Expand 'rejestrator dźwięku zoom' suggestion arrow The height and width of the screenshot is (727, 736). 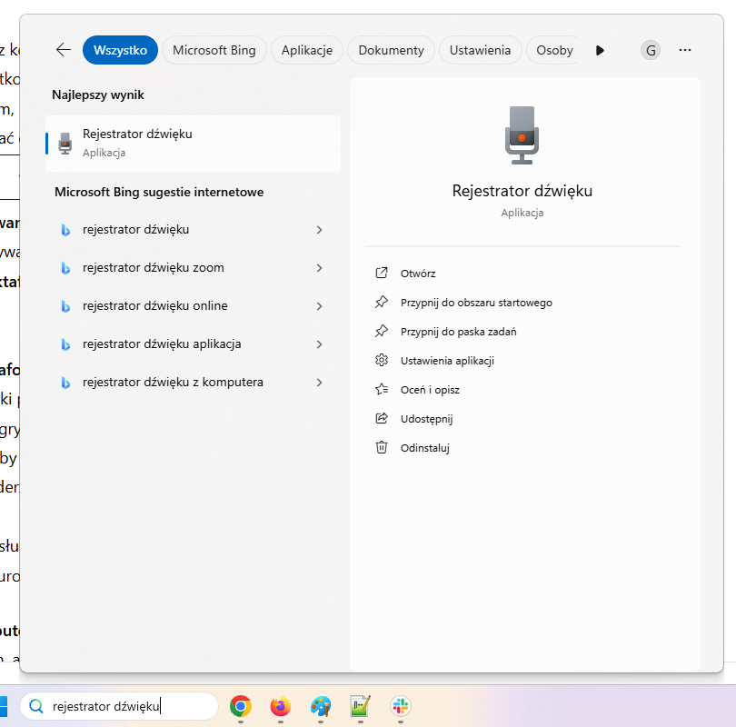pyautogui.click(x=319, y=268)
